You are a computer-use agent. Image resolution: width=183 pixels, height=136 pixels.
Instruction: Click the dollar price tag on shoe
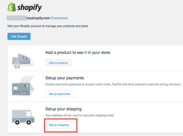17,65
